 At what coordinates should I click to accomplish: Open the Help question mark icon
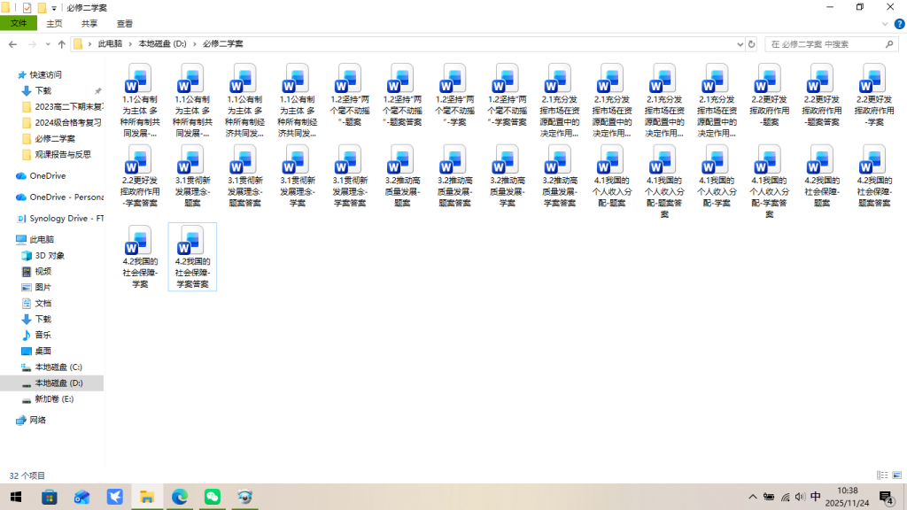(x=897, y=24)
